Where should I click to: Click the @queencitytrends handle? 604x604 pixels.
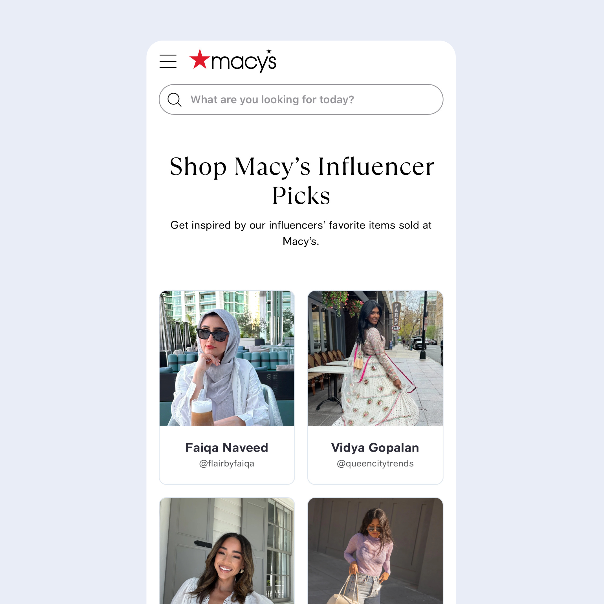pos(375,463)
